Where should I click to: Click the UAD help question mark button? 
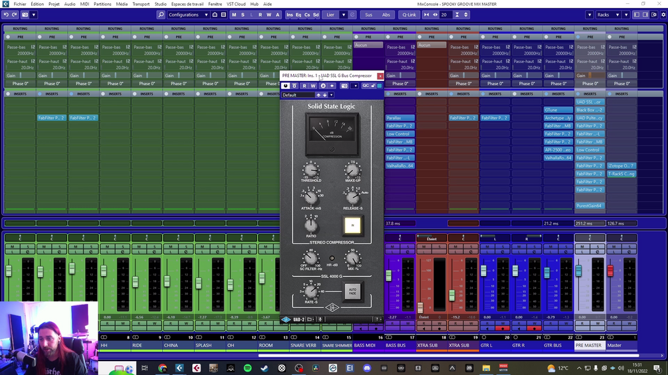point(378,319)
